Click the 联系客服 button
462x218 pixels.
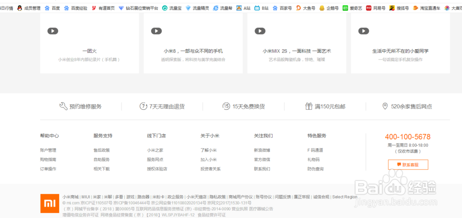tap(408, 165)
